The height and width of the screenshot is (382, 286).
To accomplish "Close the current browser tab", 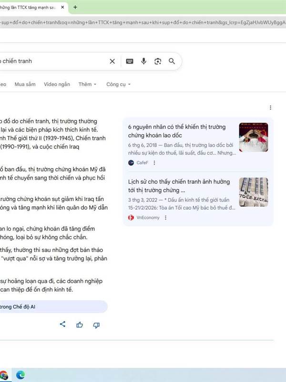I will (62, 7).
